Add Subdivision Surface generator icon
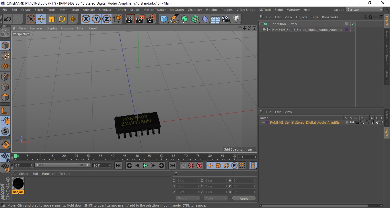Viewport: 390px width, 208px height. pos(185,19)
